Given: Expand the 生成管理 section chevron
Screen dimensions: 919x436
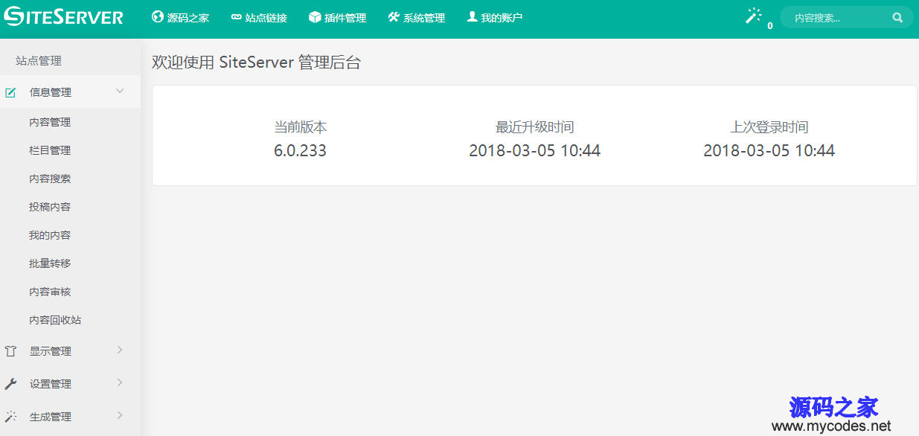Looking at the screenshot, I should (x=120, y=416).
